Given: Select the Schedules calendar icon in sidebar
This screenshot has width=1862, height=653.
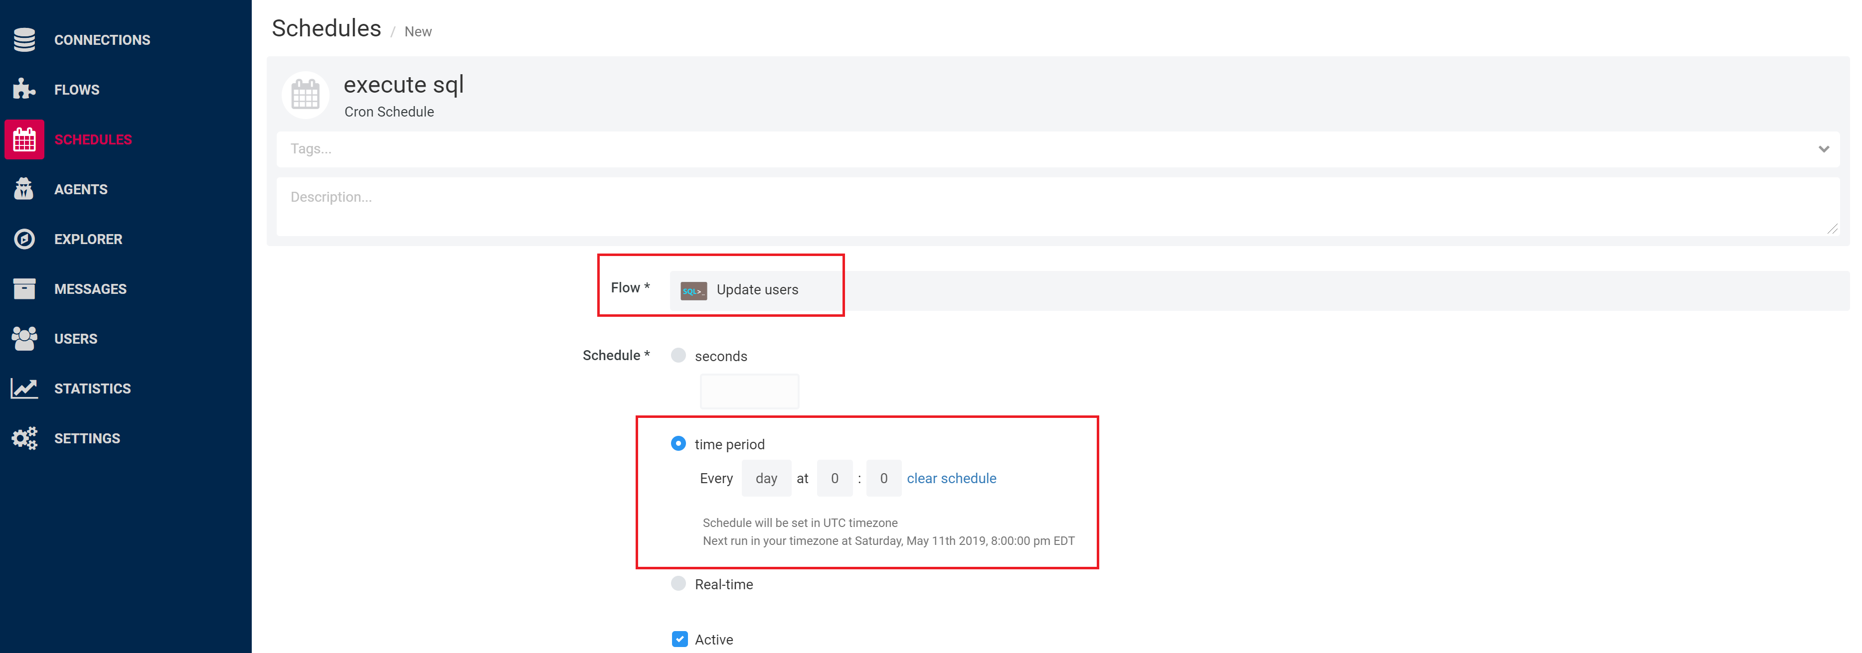Looking at the screenshot, I should tap(24, 139).
